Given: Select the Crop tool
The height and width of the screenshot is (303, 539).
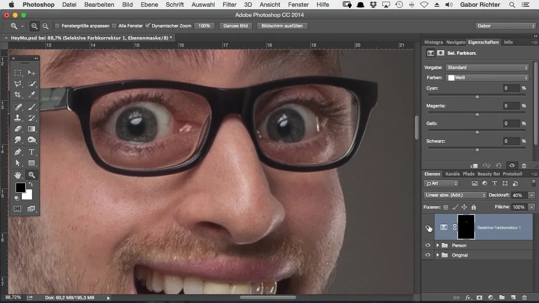Looking at the screenshot, I should (18, 95).
